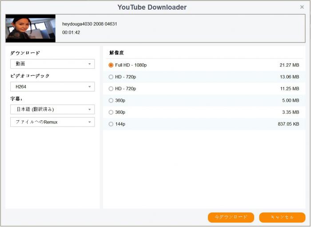Click the YouTube Downloader title text
311x227 pixels.
[152, 8]
